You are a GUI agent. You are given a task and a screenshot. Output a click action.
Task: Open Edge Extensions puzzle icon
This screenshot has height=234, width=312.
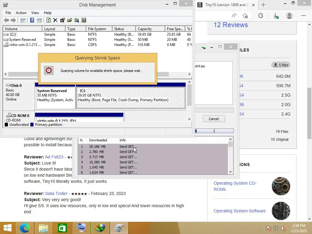coord(261,16)
